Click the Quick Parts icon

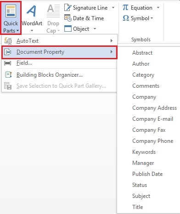click(11, 11)
